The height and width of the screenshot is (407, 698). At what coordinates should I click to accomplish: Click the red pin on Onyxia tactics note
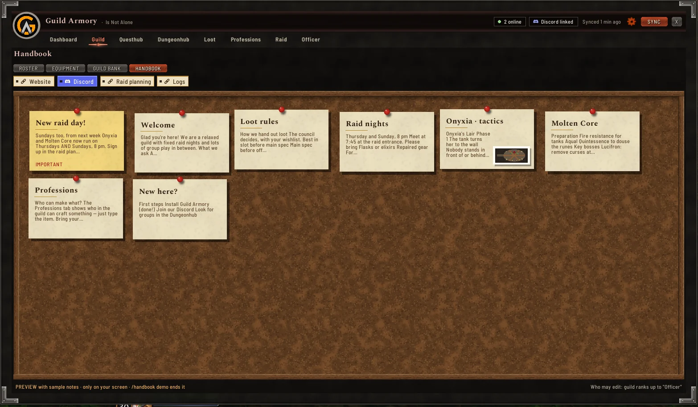pyautogui.click(x=487, y=109)
